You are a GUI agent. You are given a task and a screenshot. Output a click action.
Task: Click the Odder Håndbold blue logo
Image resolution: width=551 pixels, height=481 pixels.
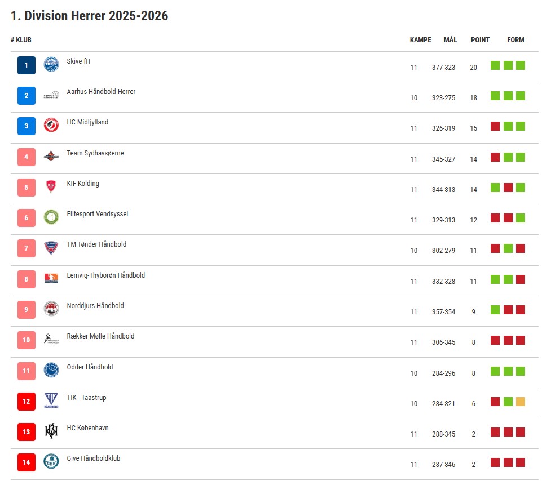pos(51,370)
